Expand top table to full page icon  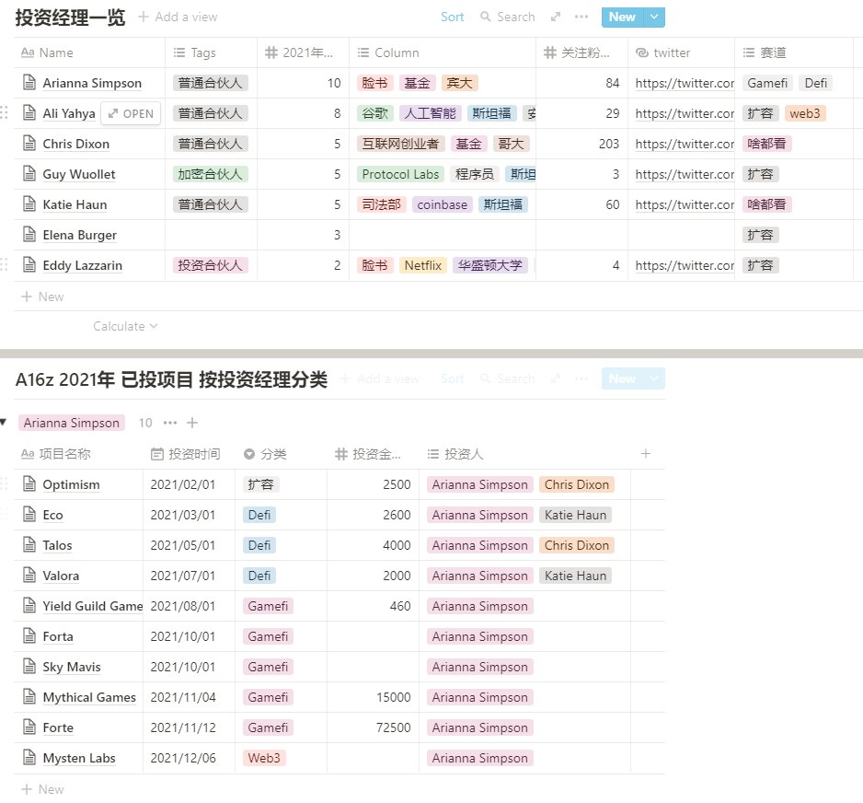pyautogui.click(x=556, y=17)
